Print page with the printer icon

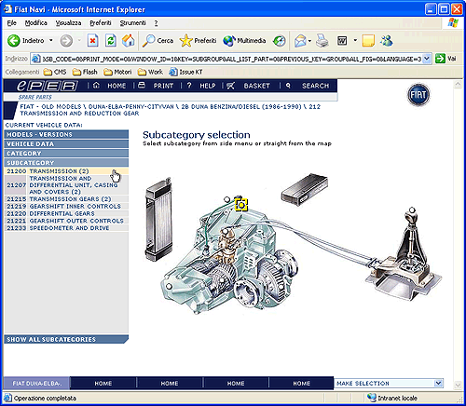322,41
